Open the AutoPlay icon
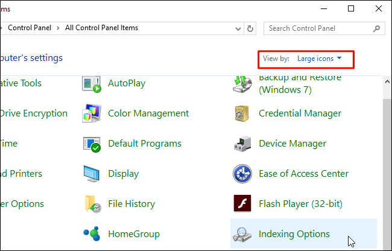Viewport: 392px width, 251px height. click(x=91, y=84)
